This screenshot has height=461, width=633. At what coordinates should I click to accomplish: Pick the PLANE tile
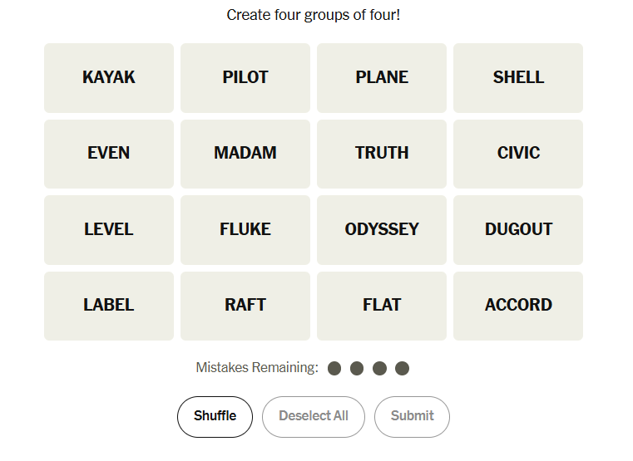(382, 78)
